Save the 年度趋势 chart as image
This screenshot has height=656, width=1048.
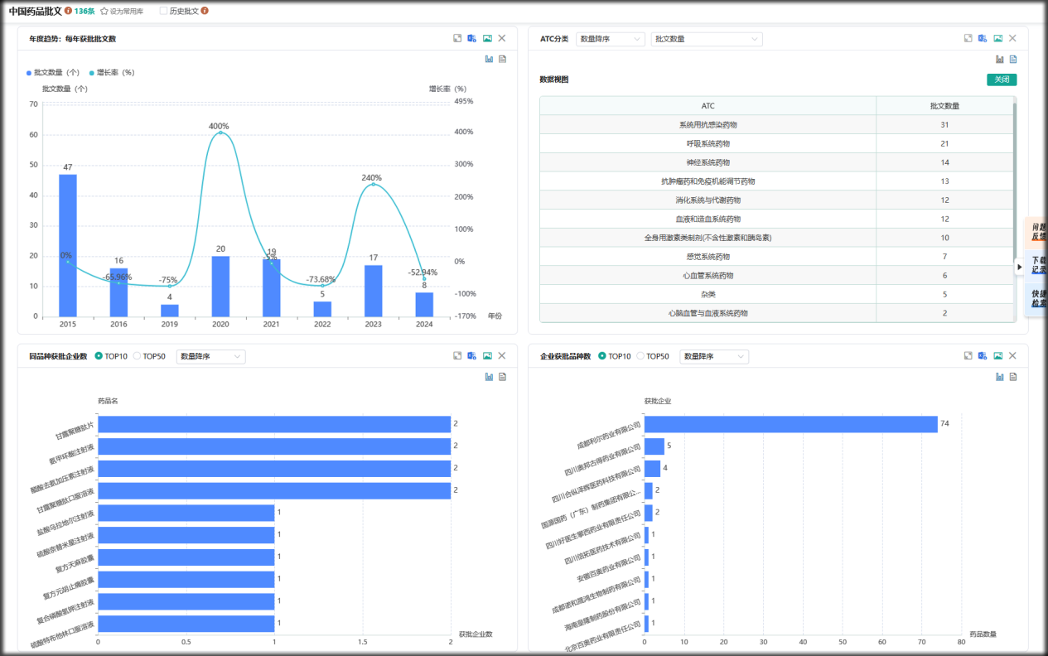coord(487,38)
